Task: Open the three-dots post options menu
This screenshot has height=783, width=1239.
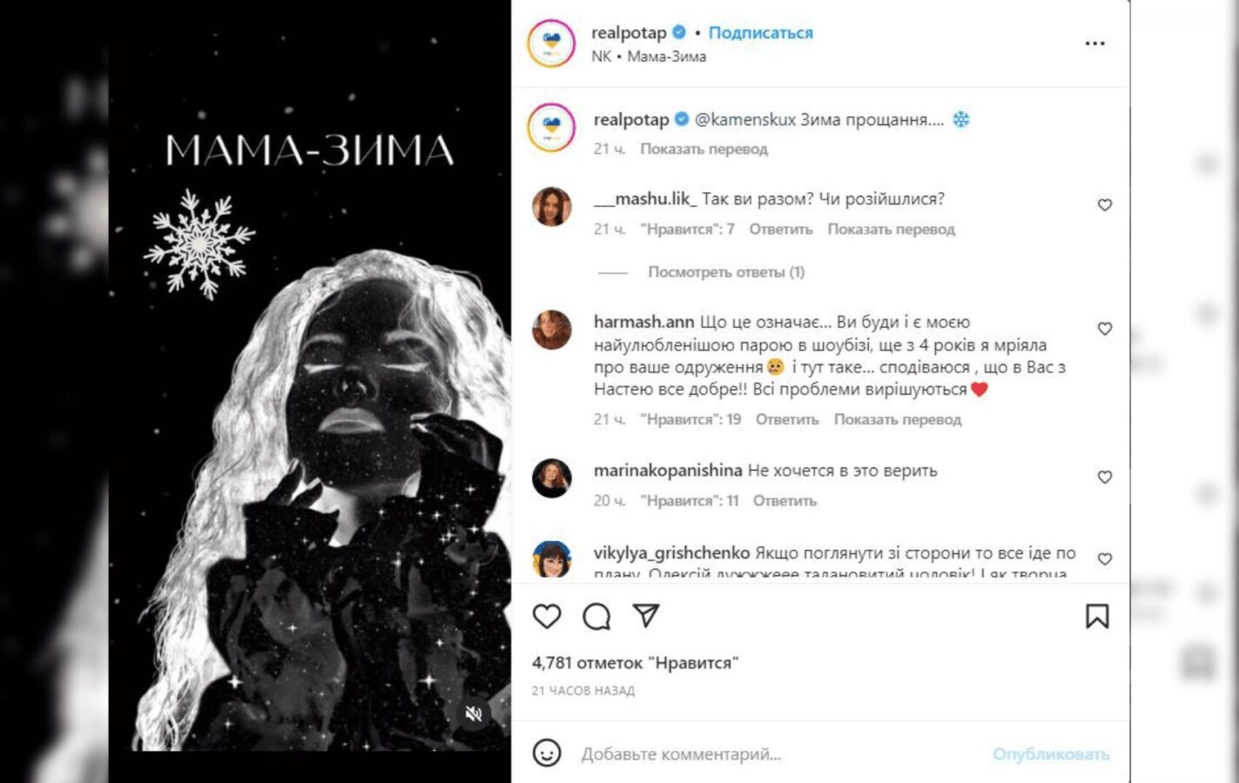Action: click(x=1094, y=43)
